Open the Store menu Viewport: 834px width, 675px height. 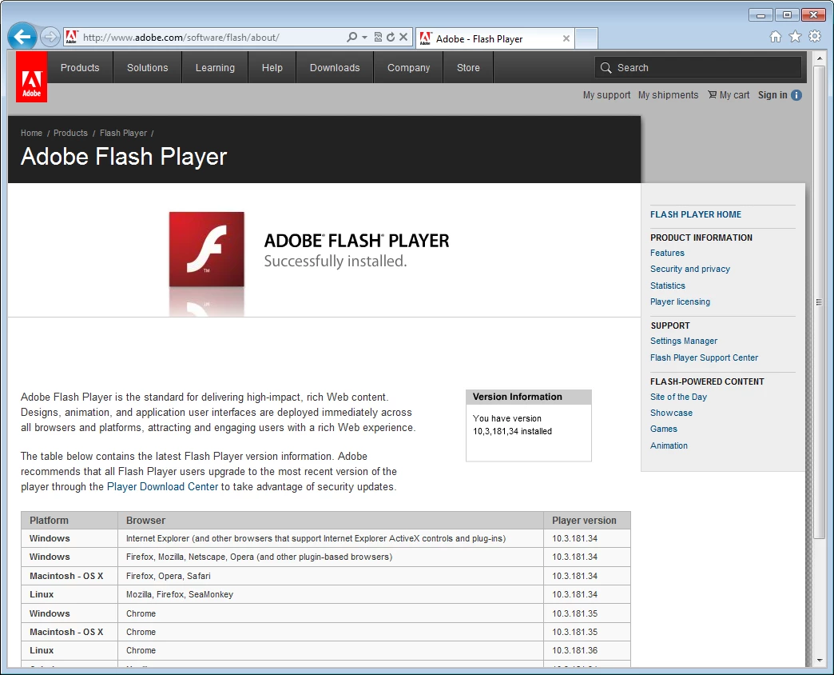[468, 68]
